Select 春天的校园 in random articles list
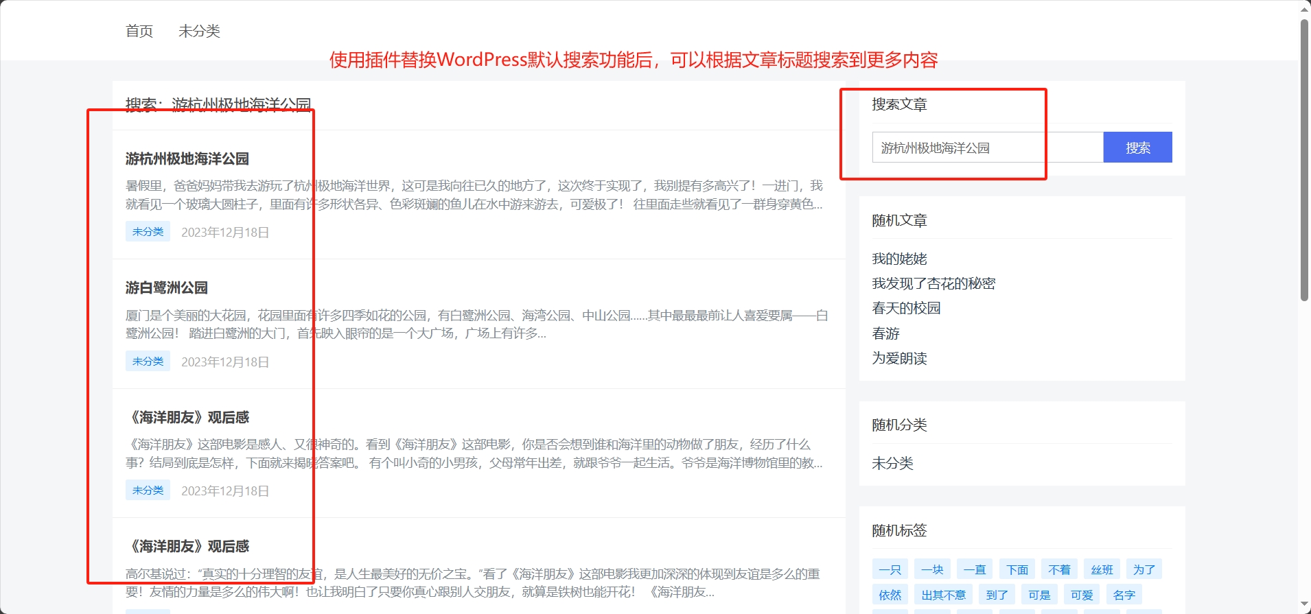Screen dimensions: 1311x614 click(906, 308)
